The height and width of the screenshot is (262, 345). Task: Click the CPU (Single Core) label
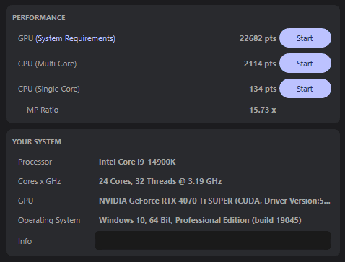[49, 89]
